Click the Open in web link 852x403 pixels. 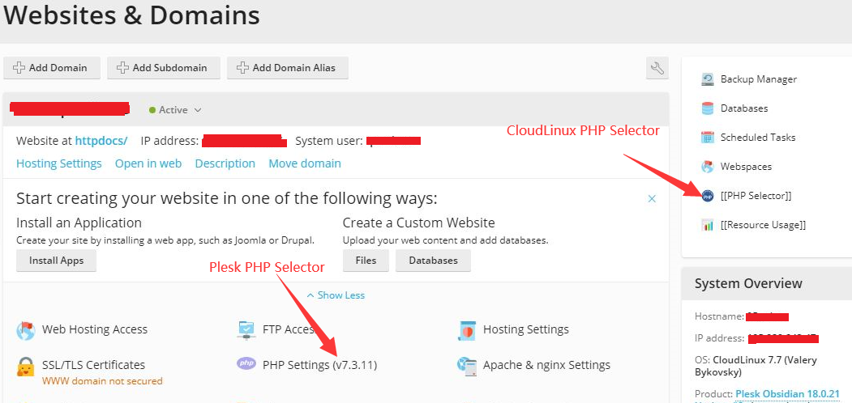point(148,163)
